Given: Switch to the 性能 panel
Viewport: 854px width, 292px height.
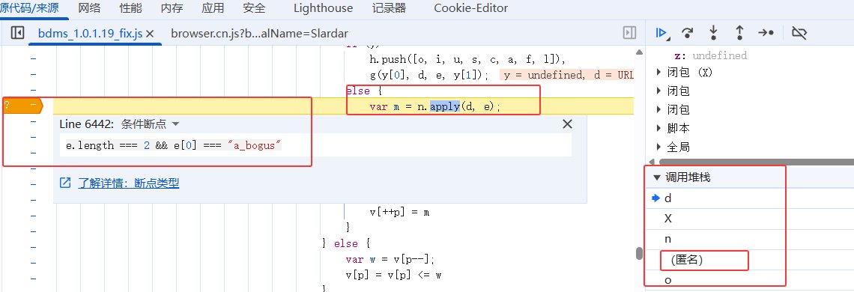Looking at the screenshot, I should (x=130, y=8).
